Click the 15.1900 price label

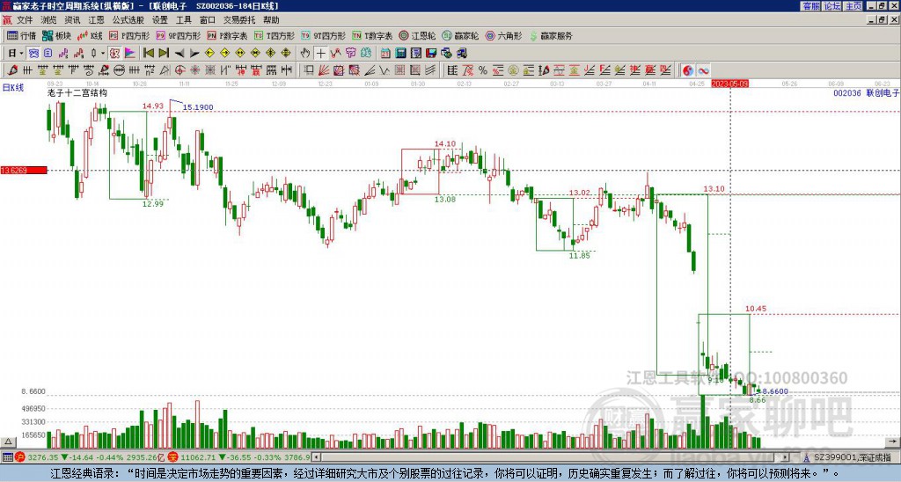click(x=198, y=106)
